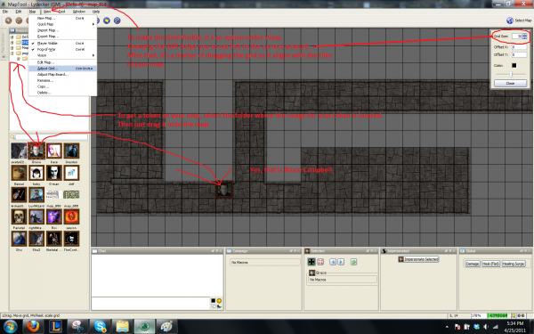Open the Window menu in menu bar
Screen dimensions: 534x334
pyautogui.click(x=78, y=12)
